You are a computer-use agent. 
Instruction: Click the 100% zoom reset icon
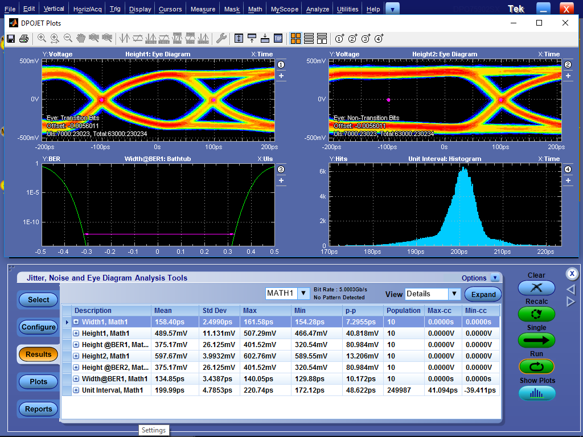tap(94, 38)
